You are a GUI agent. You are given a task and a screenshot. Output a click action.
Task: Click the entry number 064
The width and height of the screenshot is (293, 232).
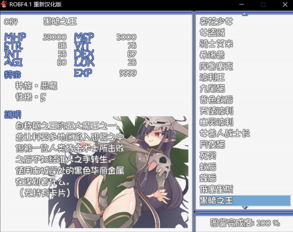click(x=11, y=22)
